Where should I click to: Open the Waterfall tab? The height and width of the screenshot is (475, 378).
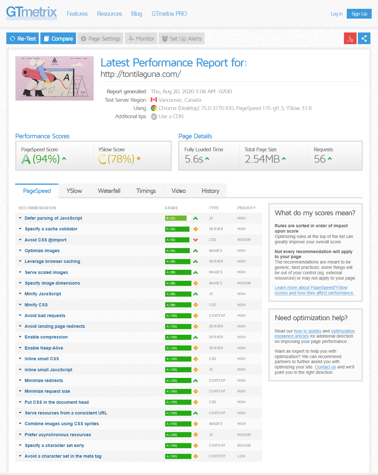(x=109, y=191)
